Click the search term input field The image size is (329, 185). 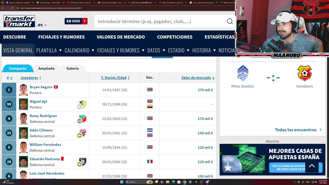tap(161, 21)
